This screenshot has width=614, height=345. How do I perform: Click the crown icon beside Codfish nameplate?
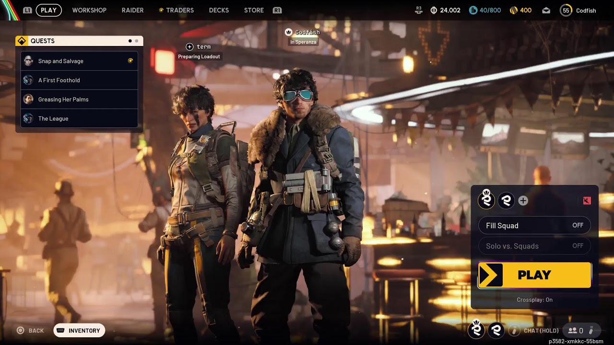288,32
